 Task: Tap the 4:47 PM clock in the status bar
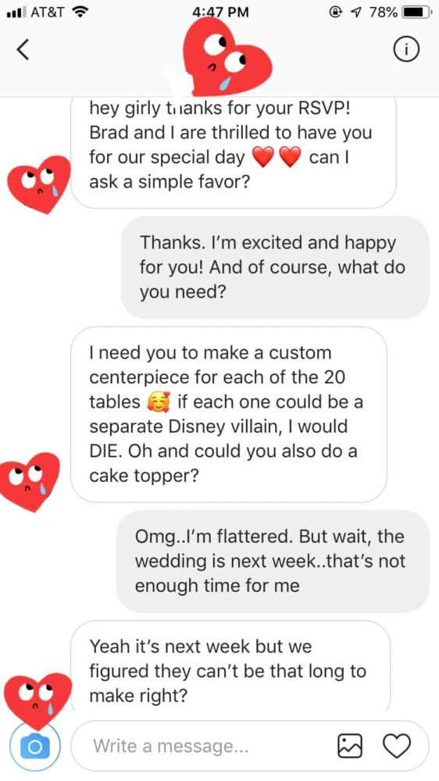pos(220,12)
